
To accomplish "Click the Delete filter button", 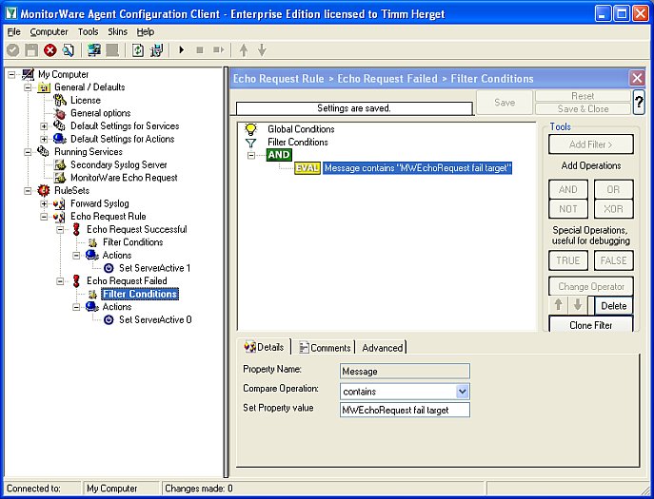I will tap(613, 306).
